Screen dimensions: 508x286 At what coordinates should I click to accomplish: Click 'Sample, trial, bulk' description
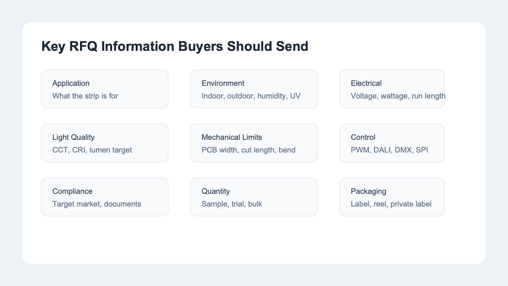pos(232,204)
